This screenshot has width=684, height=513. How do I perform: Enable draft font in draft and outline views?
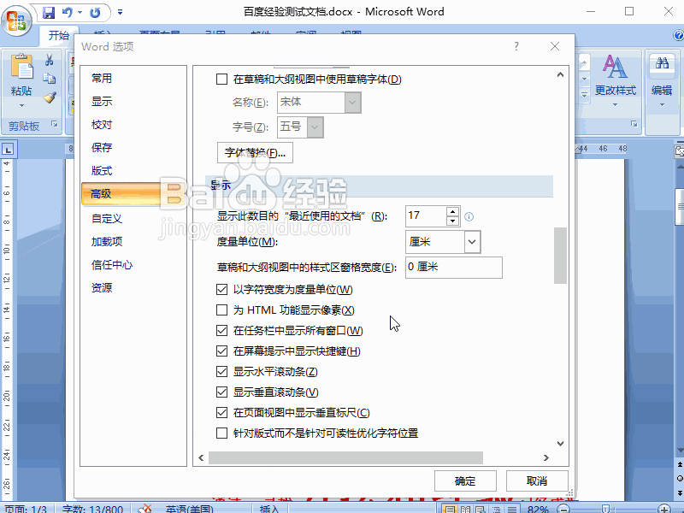click(x=222, y=79)
